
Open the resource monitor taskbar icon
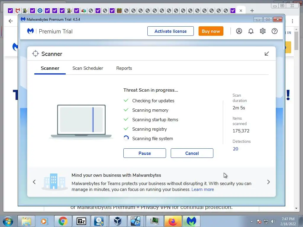click(x=155, y=221)
